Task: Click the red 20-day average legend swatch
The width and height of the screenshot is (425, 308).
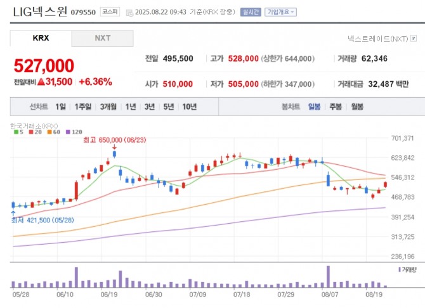Action: [x=31, y=132]
